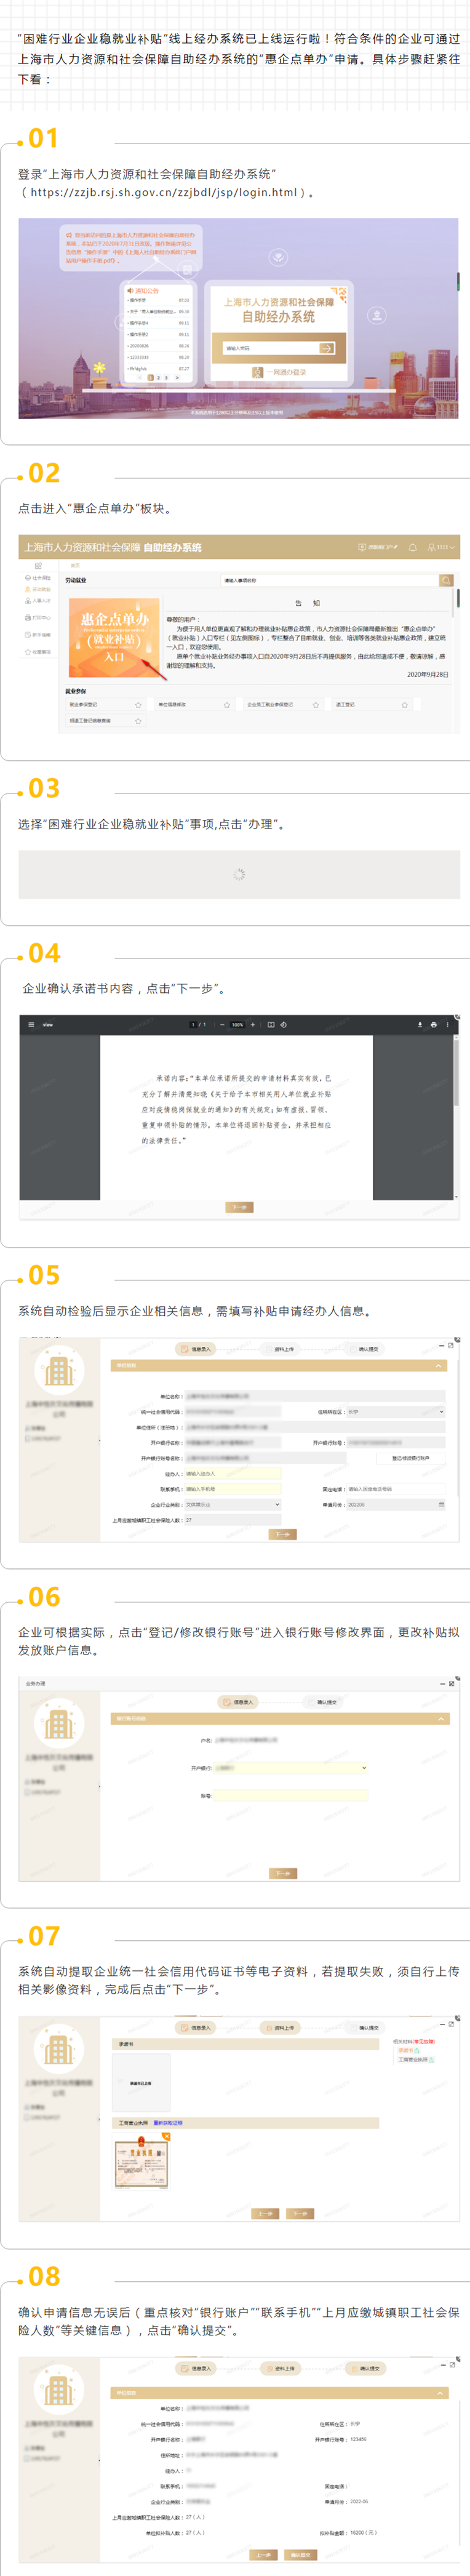Click the 账号 input field in step 06

pos(291,1795)
